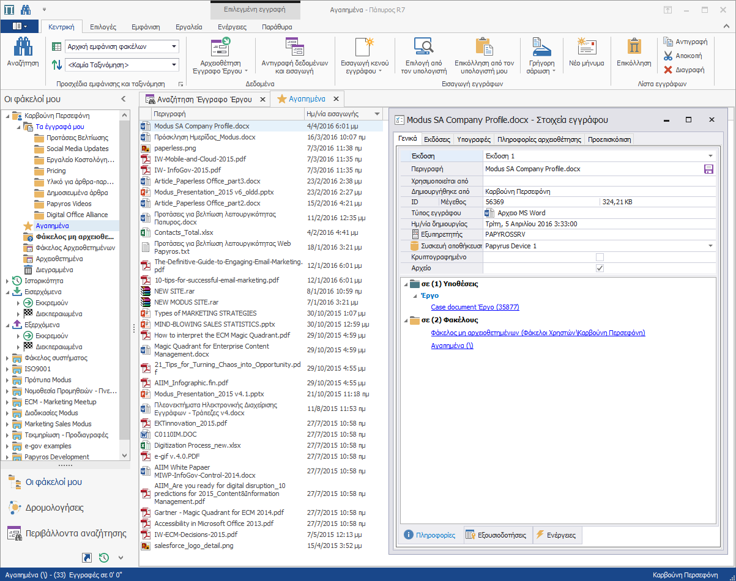The width and height of the screenshot is (736, 581).
Task: Collapse σε (1) Υποθέσεις group
Action: coord(405,284)
